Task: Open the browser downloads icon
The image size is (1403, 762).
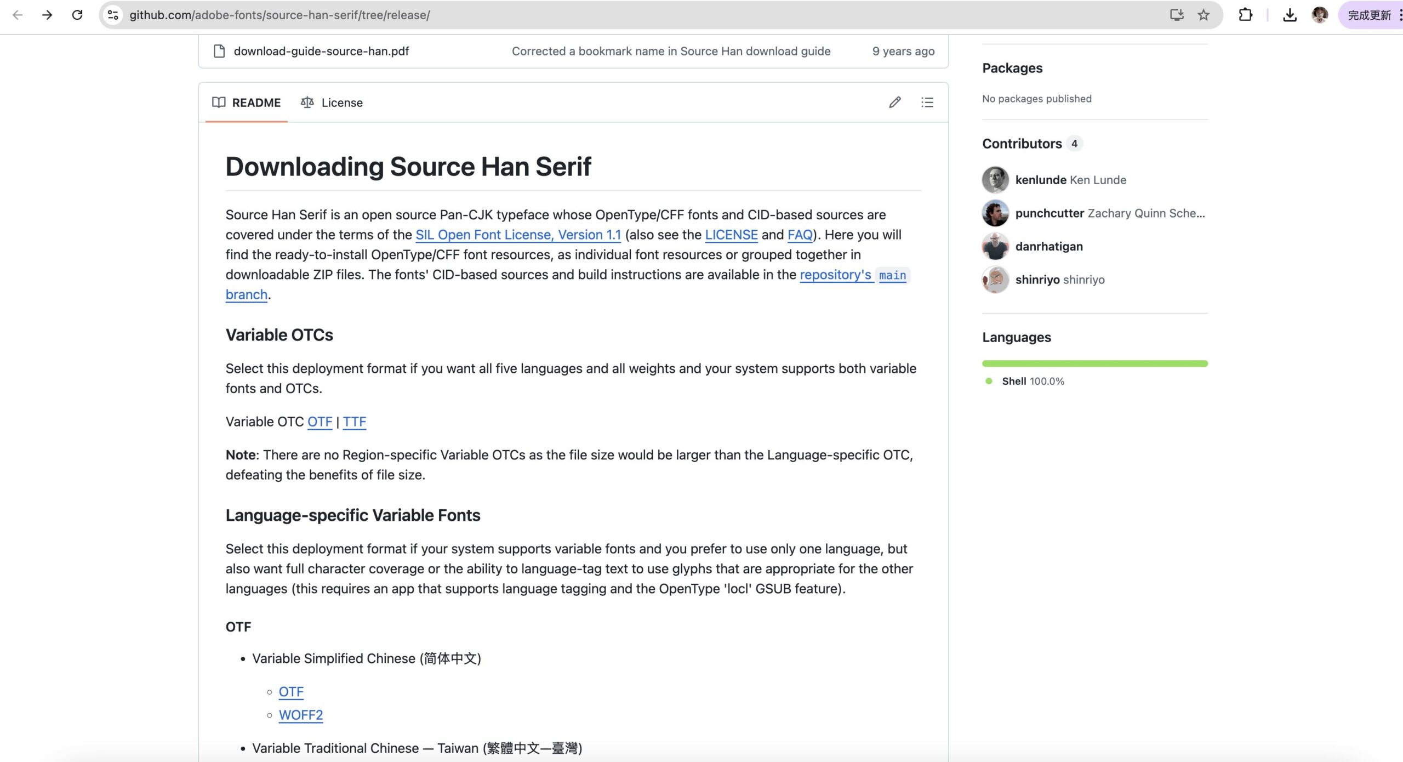Action: tap(1290, 15)
